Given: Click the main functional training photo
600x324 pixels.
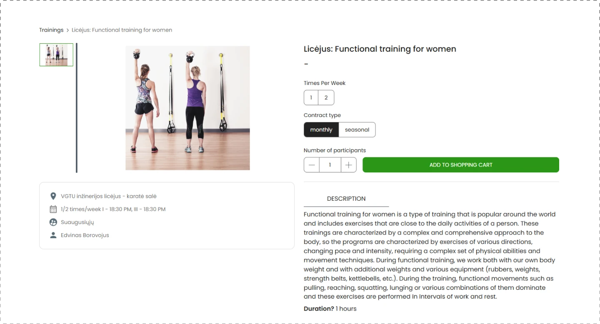Looking at the screenshot, I should (187, 108).
